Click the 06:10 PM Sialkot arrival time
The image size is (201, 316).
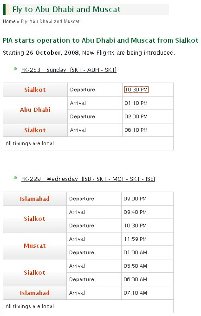tap(136, 130)
